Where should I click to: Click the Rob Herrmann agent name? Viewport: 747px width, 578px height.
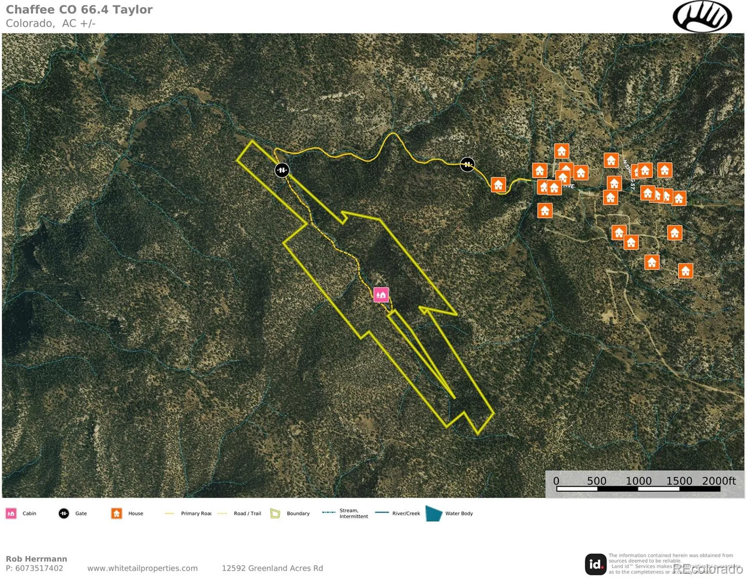[37, 559]
